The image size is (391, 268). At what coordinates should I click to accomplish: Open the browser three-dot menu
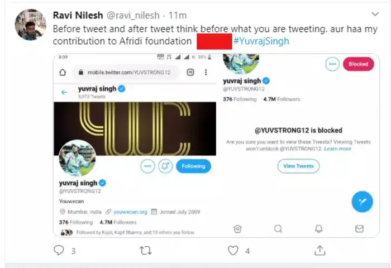point(206,73)
